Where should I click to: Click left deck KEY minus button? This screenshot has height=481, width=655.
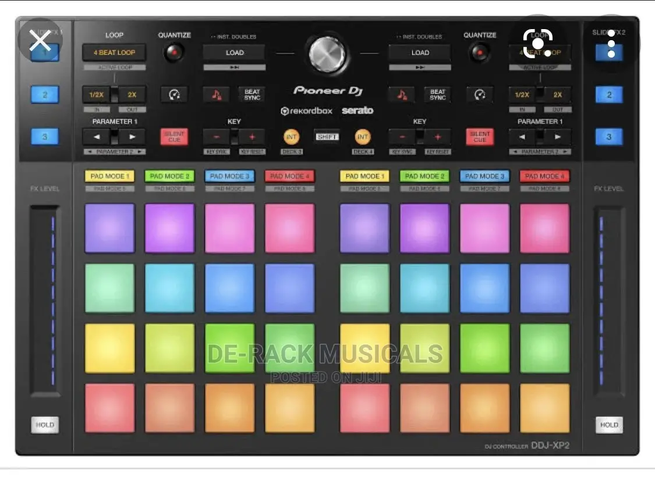(217, 137)
